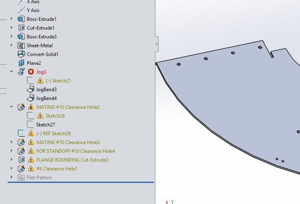Click the REF Sketch28 sketch icon
300x204 pixels.
click(21, 133)
